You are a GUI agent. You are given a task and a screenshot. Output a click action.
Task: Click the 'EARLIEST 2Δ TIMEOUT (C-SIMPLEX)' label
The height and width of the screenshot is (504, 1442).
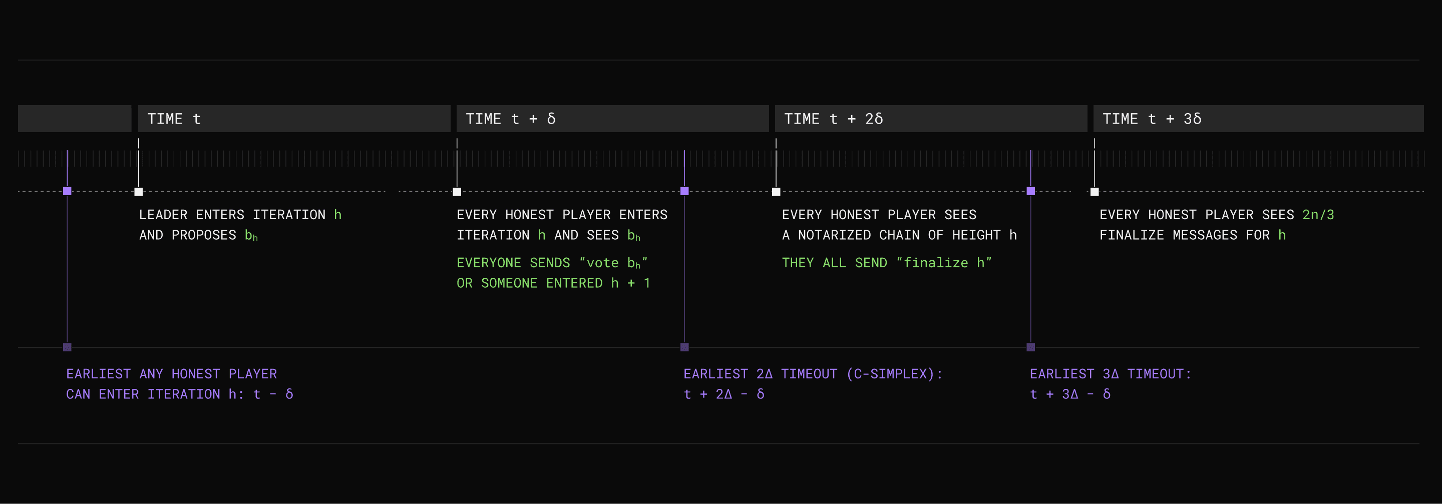click(813, 374)
